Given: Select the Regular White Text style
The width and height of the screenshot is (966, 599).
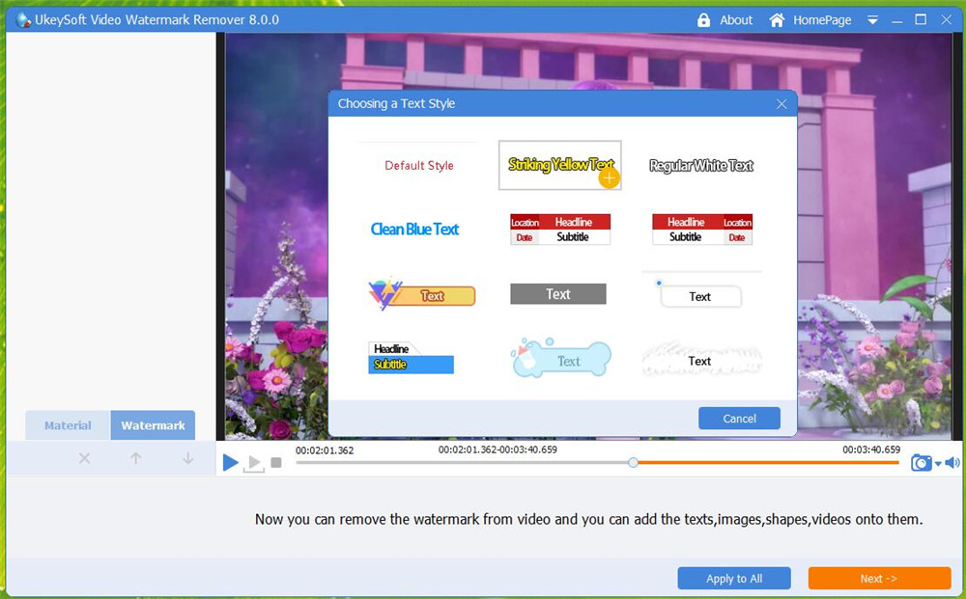Looking at the screenshot, I should (701, 164).
